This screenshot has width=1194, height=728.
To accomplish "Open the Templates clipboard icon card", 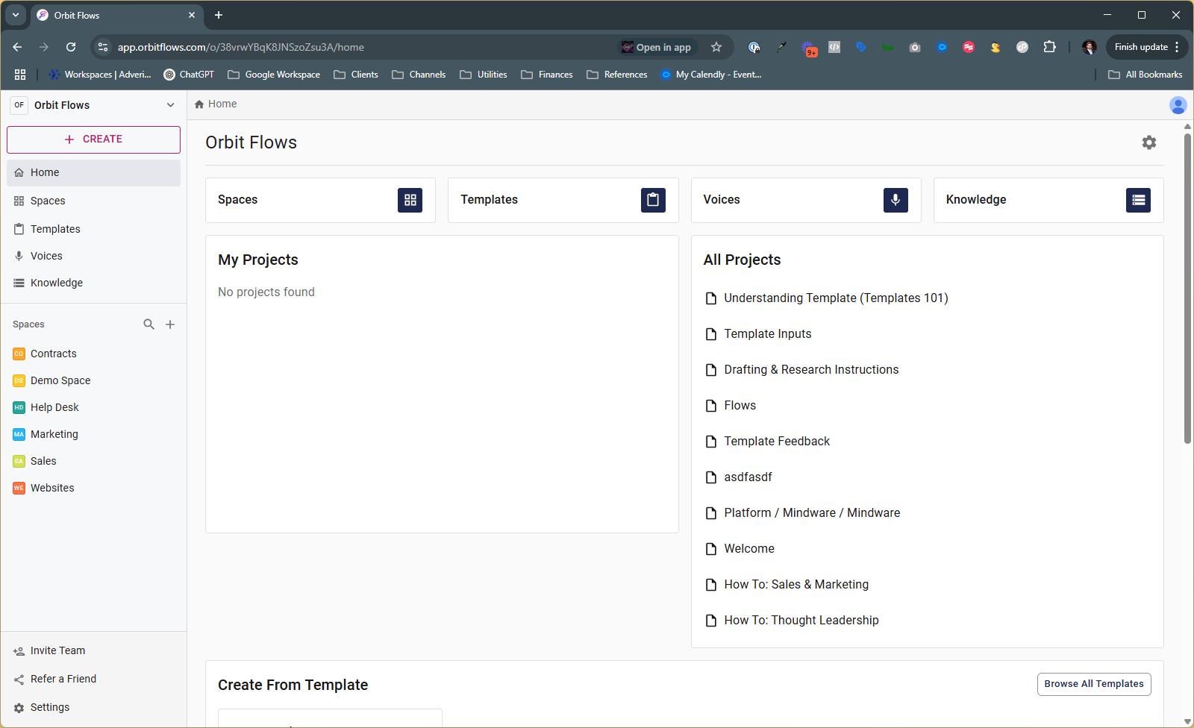I will pos(652,200).
